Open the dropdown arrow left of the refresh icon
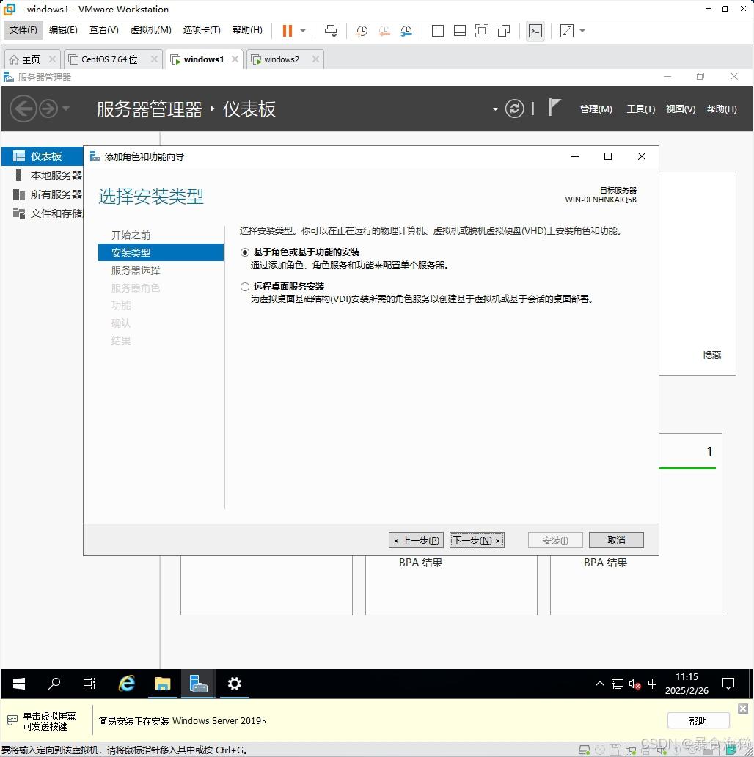 [x=495, y=109]
